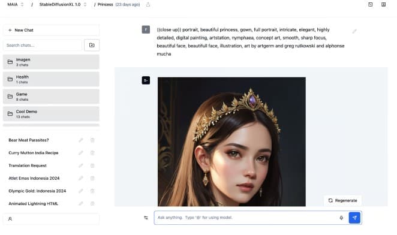Expand the Cool Demo folder

(x=51, y=114)
